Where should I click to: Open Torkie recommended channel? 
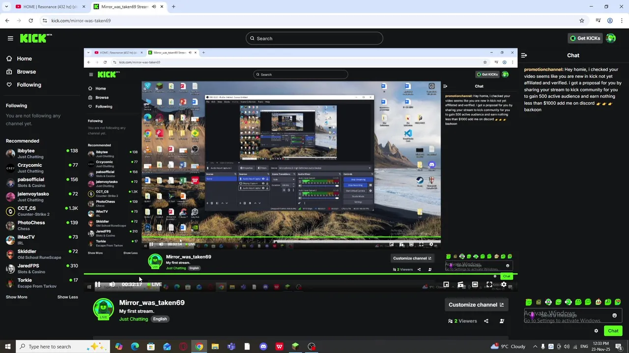point(42,283)
